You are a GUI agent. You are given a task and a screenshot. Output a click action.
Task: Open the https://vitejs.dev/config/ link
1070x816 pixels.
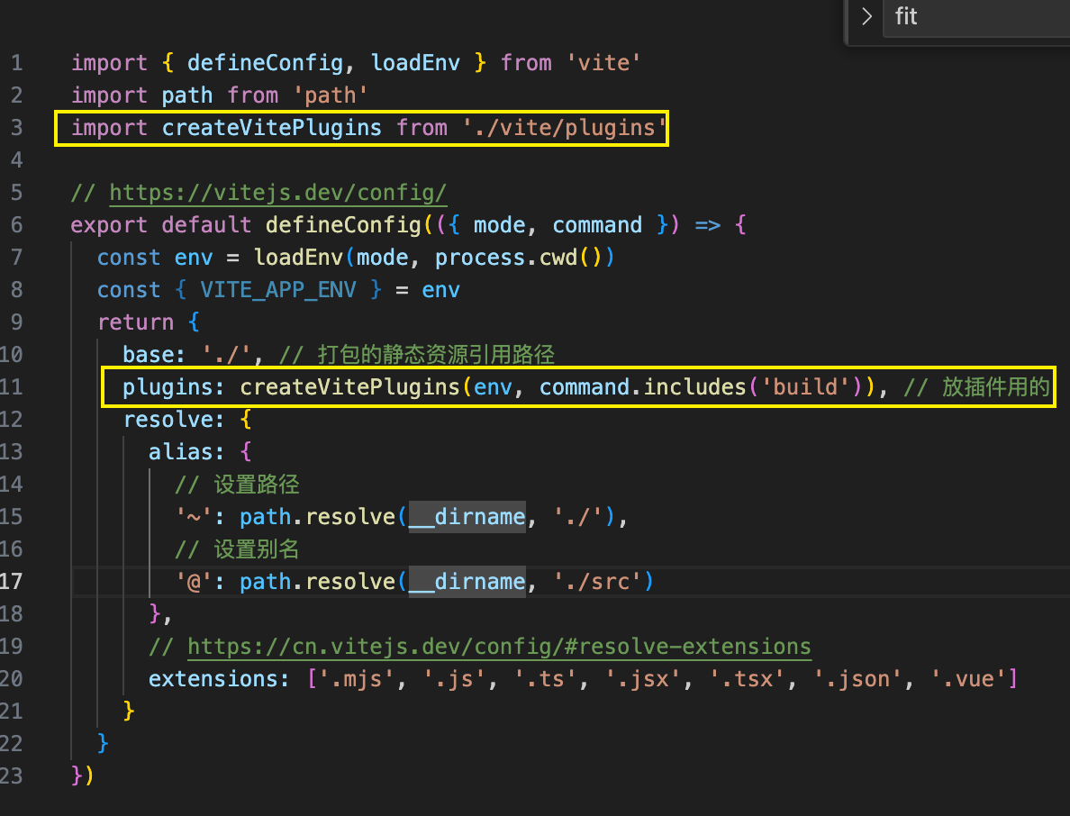(277, 193)
